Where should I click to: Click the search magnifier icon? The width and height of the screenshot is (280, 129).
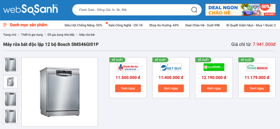tap(194, 10)
